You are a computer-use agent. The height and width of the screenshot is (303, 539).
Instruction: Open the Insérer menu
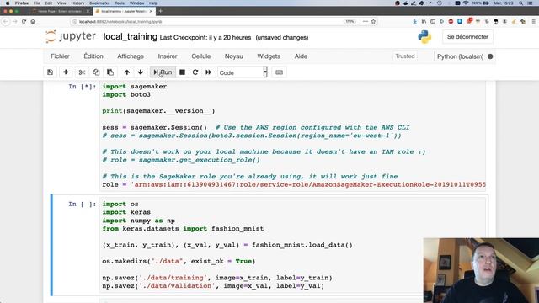tap(168, 56)
